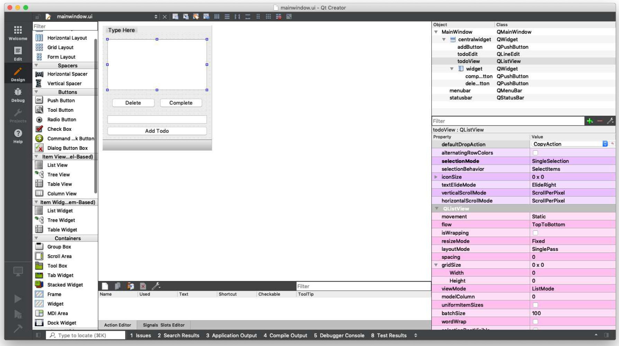Toggle the alternatingRowColors checkbox
Screen dimensions: 619x346
pos(536,153)
